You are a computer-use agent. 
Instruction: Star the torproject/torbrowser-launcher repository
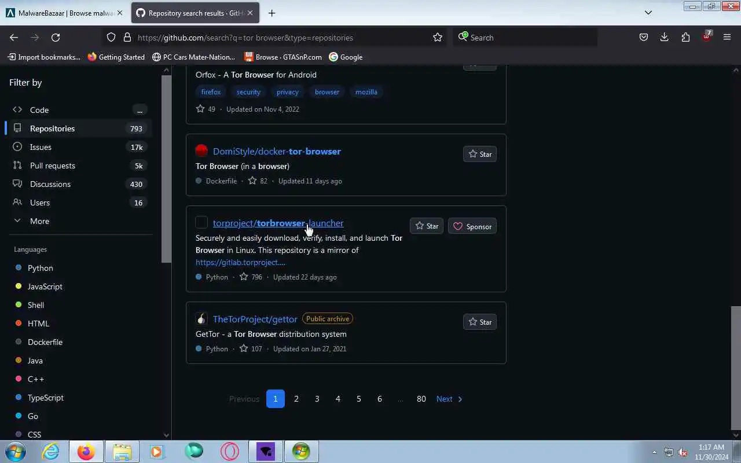[427, 226]
